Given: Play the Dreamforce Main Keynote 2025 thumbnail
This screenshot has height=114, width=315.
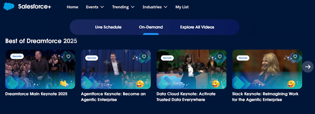Looking at the screenshot, I should pyautogui.click(x=40, y=69).
